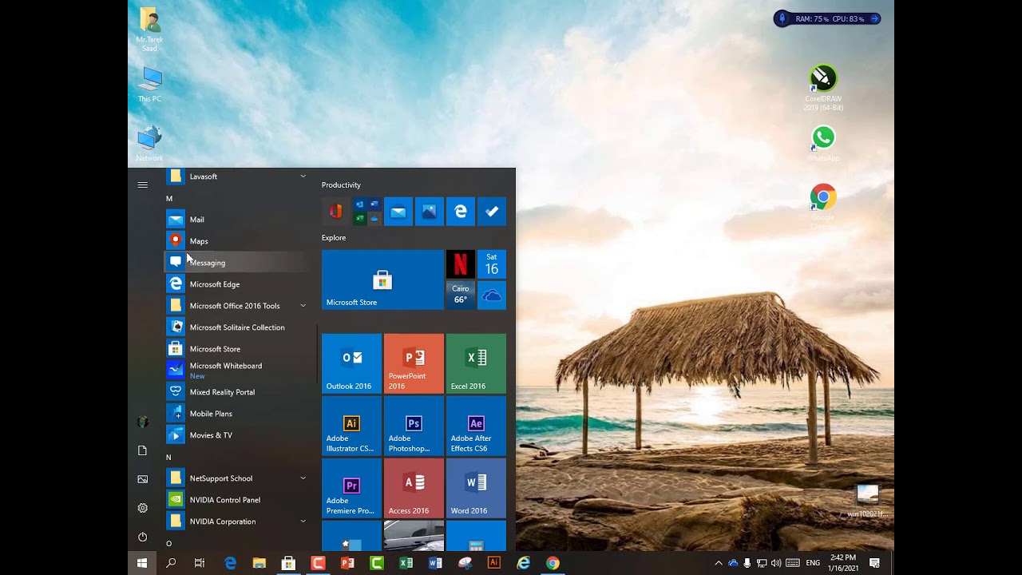Launch the Word 2016 tile
This screenshot has height=575, width=1022.
(x=476, y=488)
